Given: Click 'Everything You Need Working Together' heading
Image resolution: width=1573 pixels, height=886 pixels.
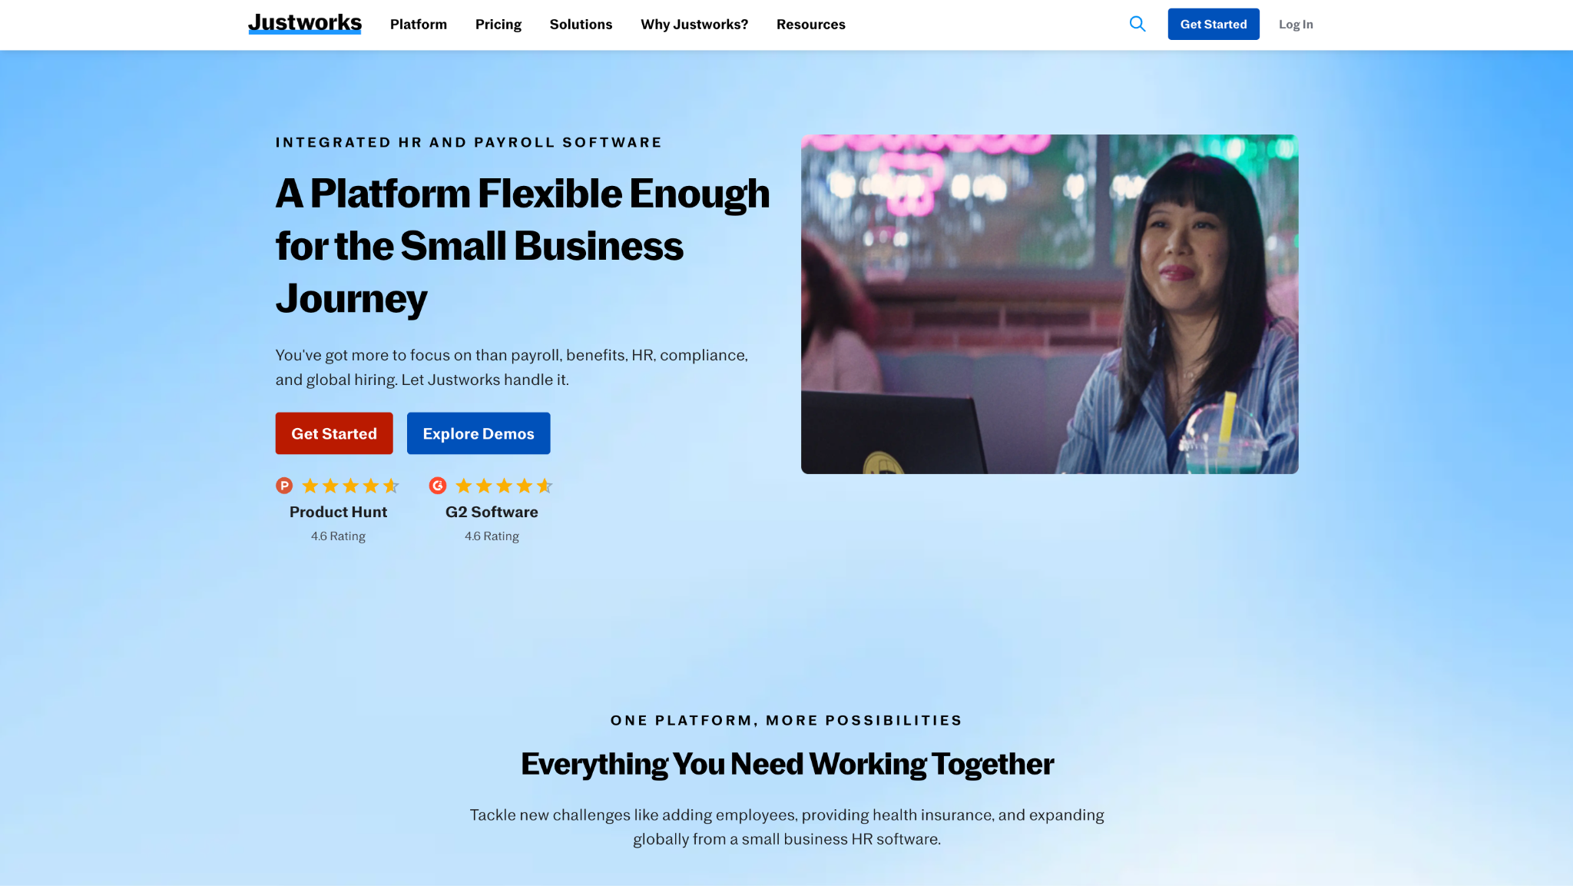Looking at the screenshot, I should (787, 764).
